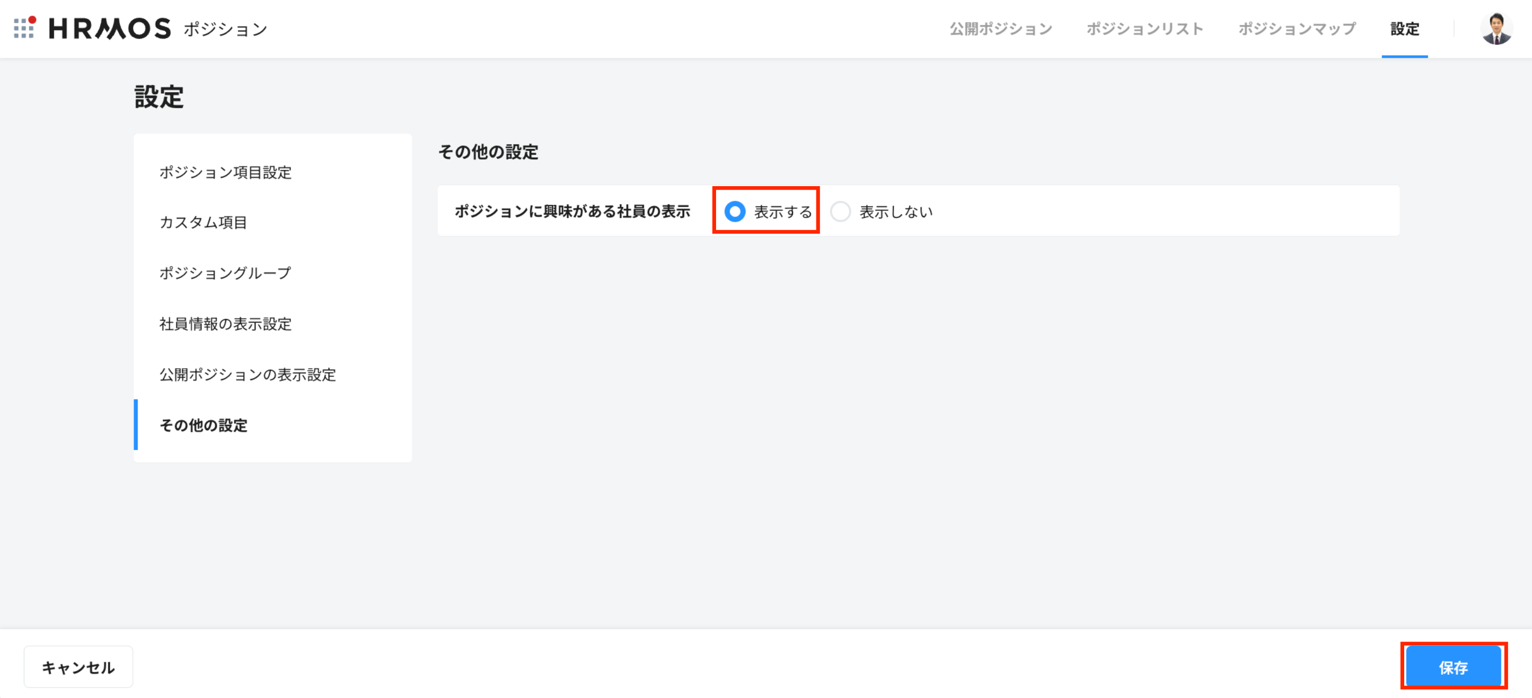Switch to the ポジションリスト tab
The height and width of the screenshot is (698, 1532).
click(1145, 28)
